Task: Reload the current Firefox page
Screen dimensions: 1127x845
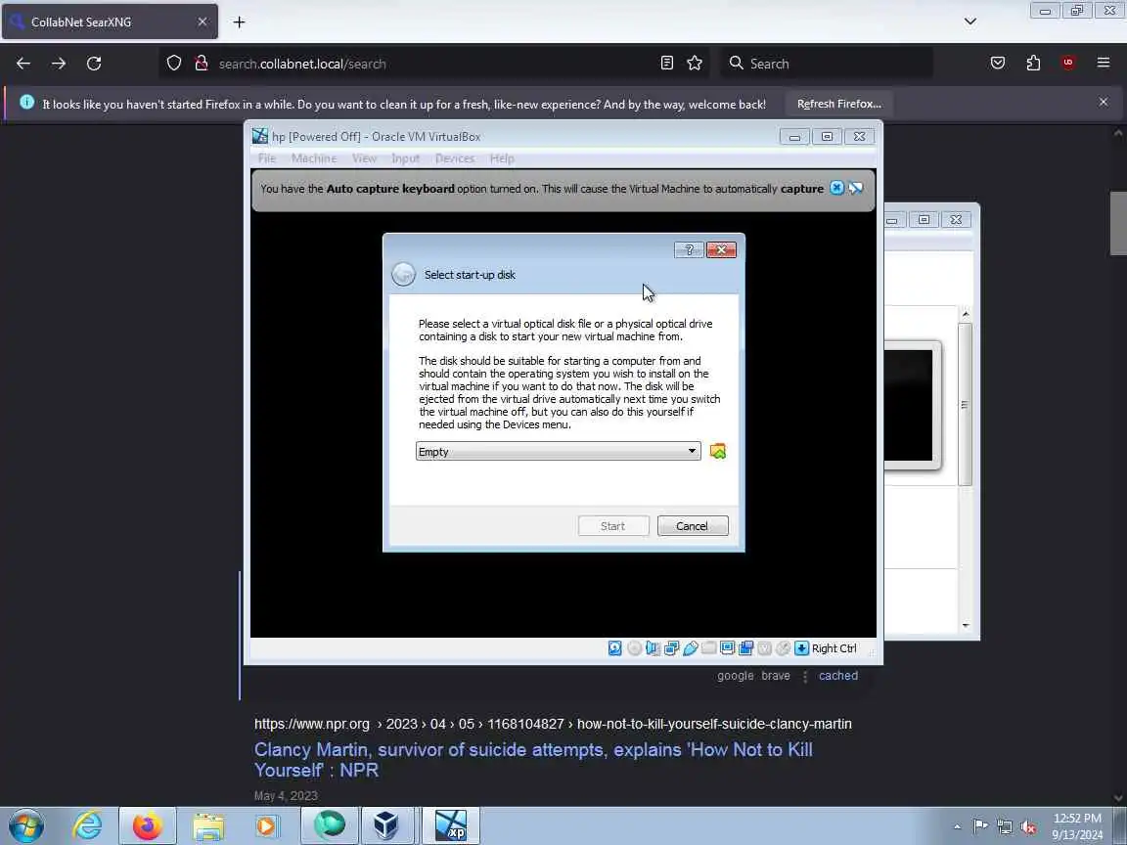Action: [x=94, y=64]
